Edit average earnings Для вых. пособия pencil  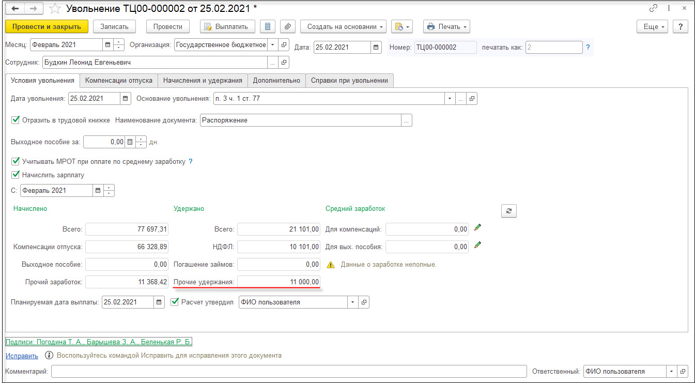477,244
